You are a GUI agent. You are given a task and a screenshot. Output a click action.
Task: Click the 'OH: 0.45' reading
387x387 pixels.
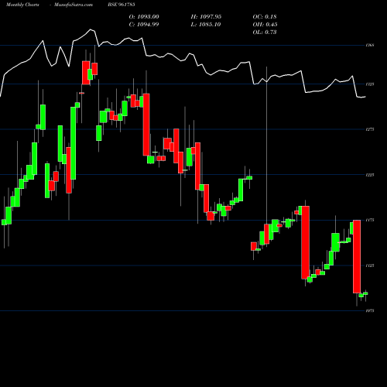[265, 25]
